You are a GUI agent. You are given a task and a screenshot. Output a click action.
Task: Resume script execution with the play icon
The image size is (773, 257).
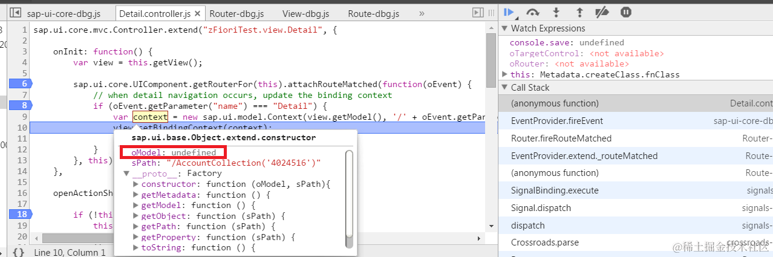pos(509,12)
